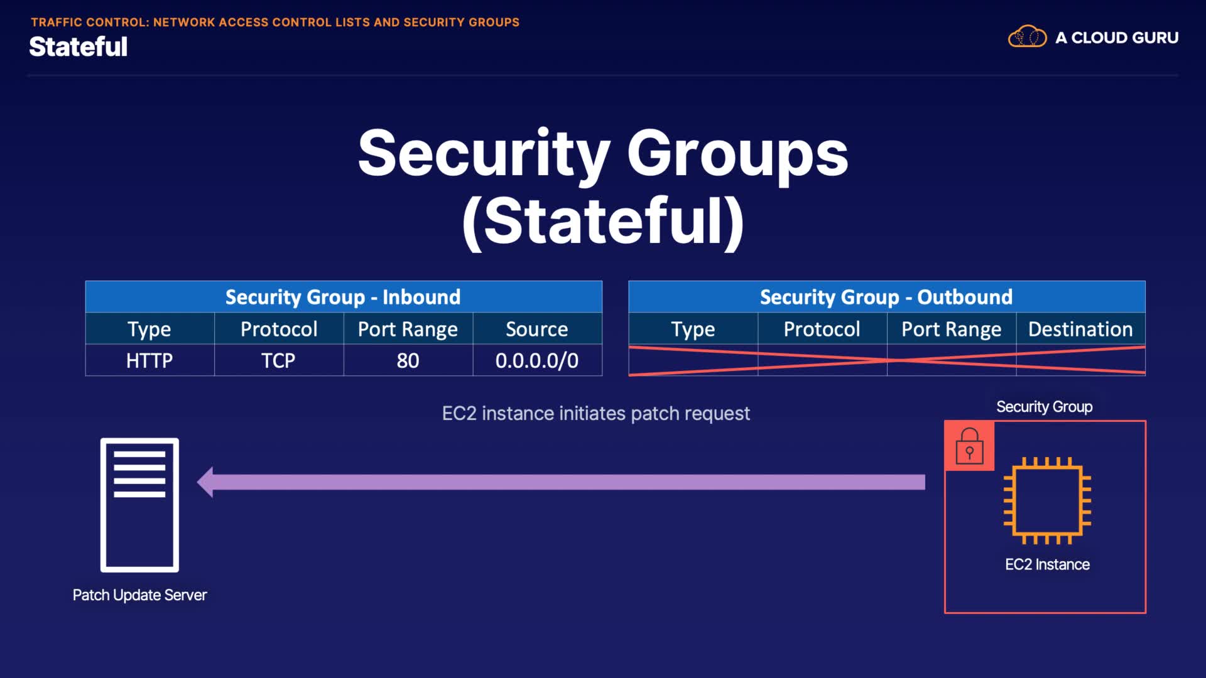This screenshot has width=1206, height=678.
Task: Select the TCP protocol cell
Action: pos(278,361)
